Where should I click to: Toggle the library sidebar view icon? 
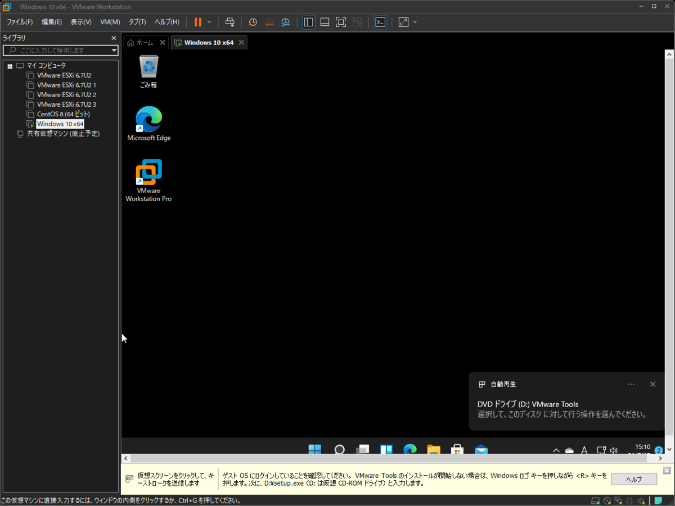(x=308, y=22)
